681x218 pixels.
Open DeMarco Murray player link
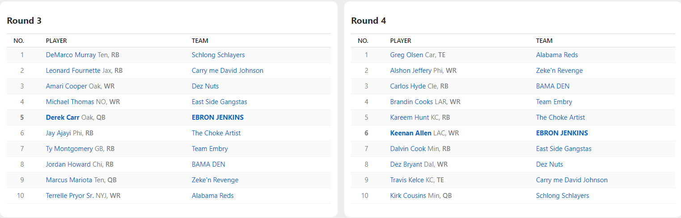71,55
